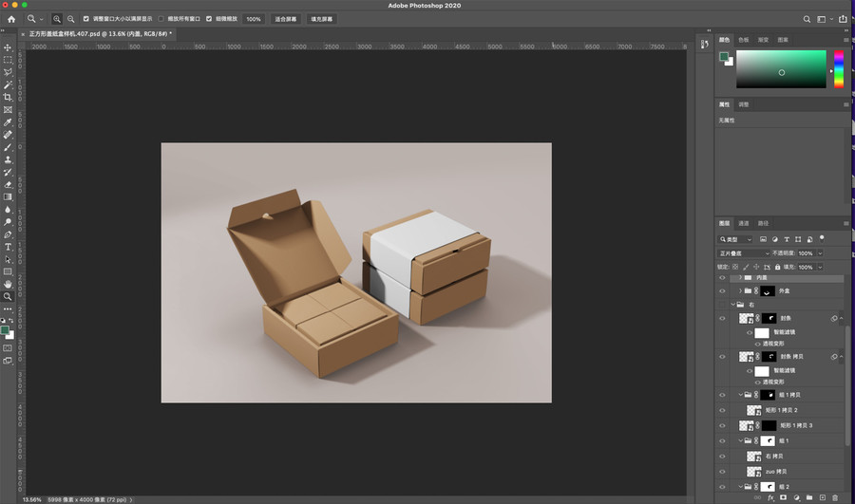Toggle Scrubby Zoom checkbox
The width and height of the screenshot is (855, 504).
click(x=209, y=19)
